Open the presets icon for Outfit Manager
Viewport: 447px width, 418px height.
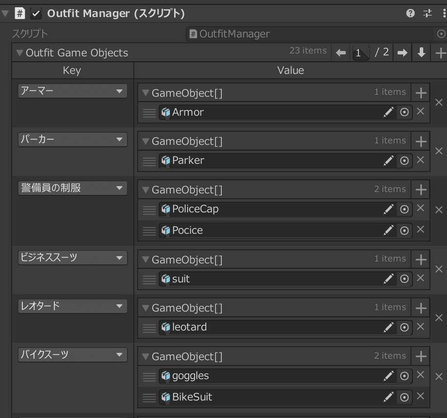(x=427, y=14)
